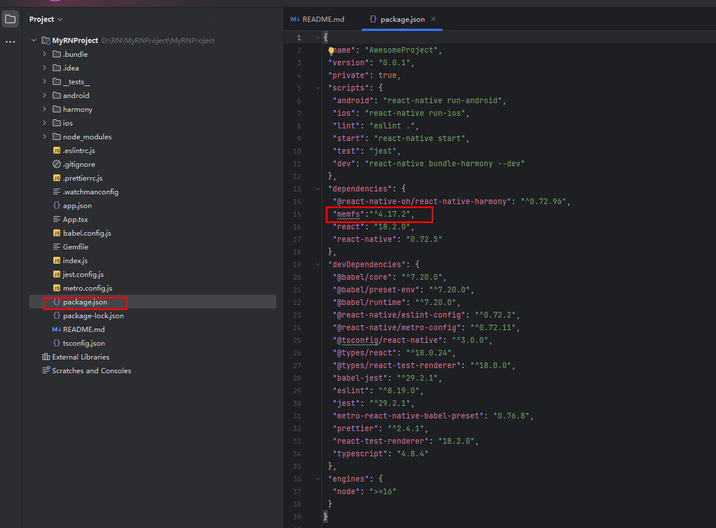Image resolution: width=716 pixels, height=528 pixels.
Task: Click the markdown icon beside README.md in tree
Action: coord(57,330)
